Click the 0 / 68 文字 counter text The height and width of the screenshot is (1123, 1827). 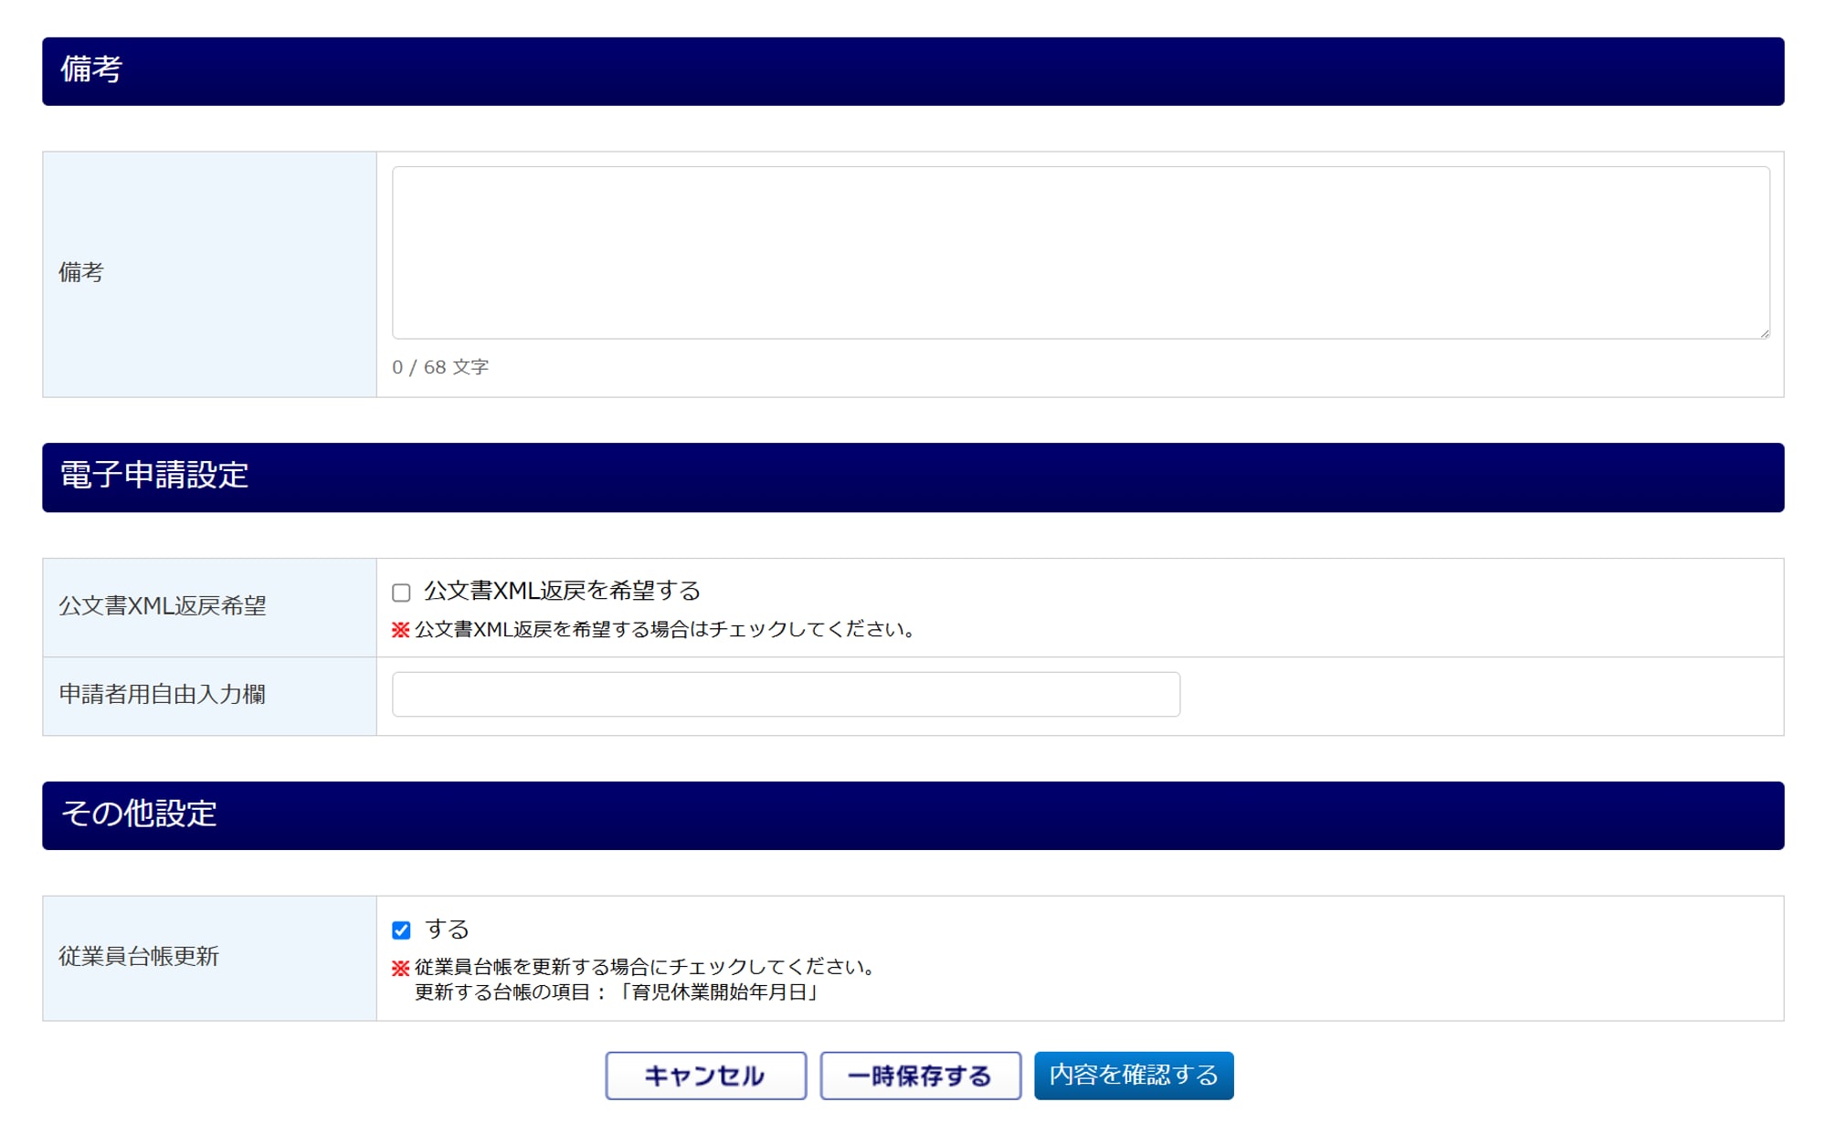click(440, 367)
